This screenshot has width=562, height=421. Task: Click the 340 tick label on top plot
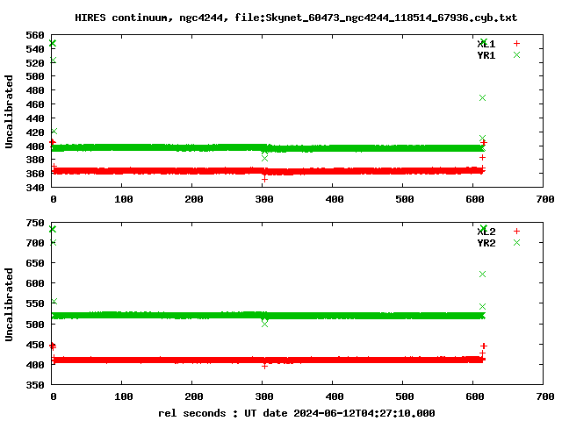(35, 187)
